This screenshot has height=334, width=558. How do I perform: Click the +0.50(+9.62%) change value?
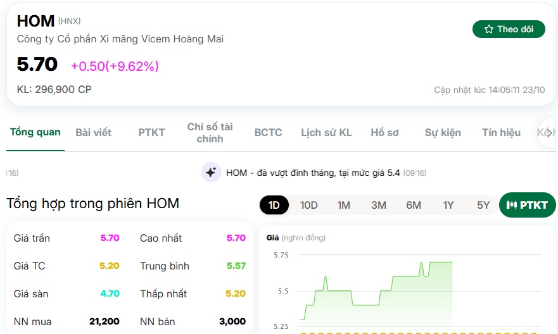click(x=115, y=66)
